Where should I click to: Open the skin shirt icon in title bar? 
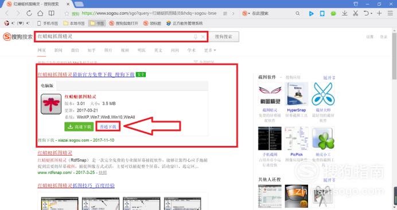click(356, 4)
